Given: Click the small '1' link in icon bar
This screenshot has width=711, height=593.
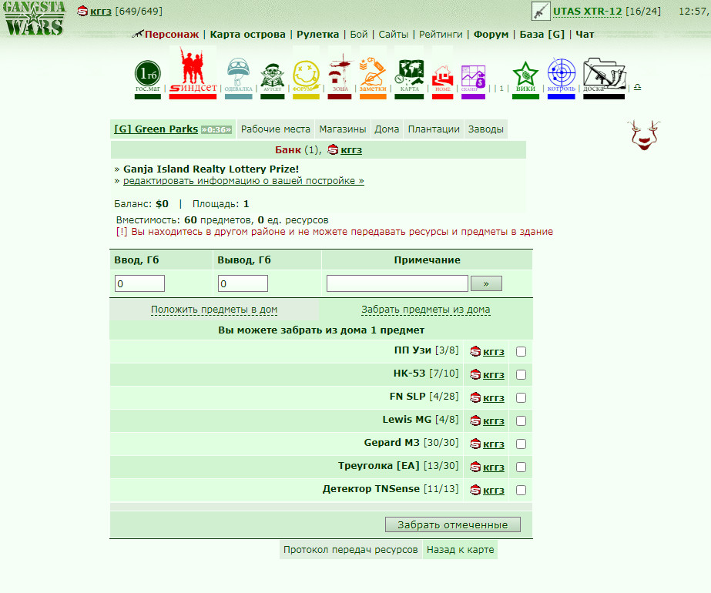Looking at the screenshot, I should tap(501, 89).
